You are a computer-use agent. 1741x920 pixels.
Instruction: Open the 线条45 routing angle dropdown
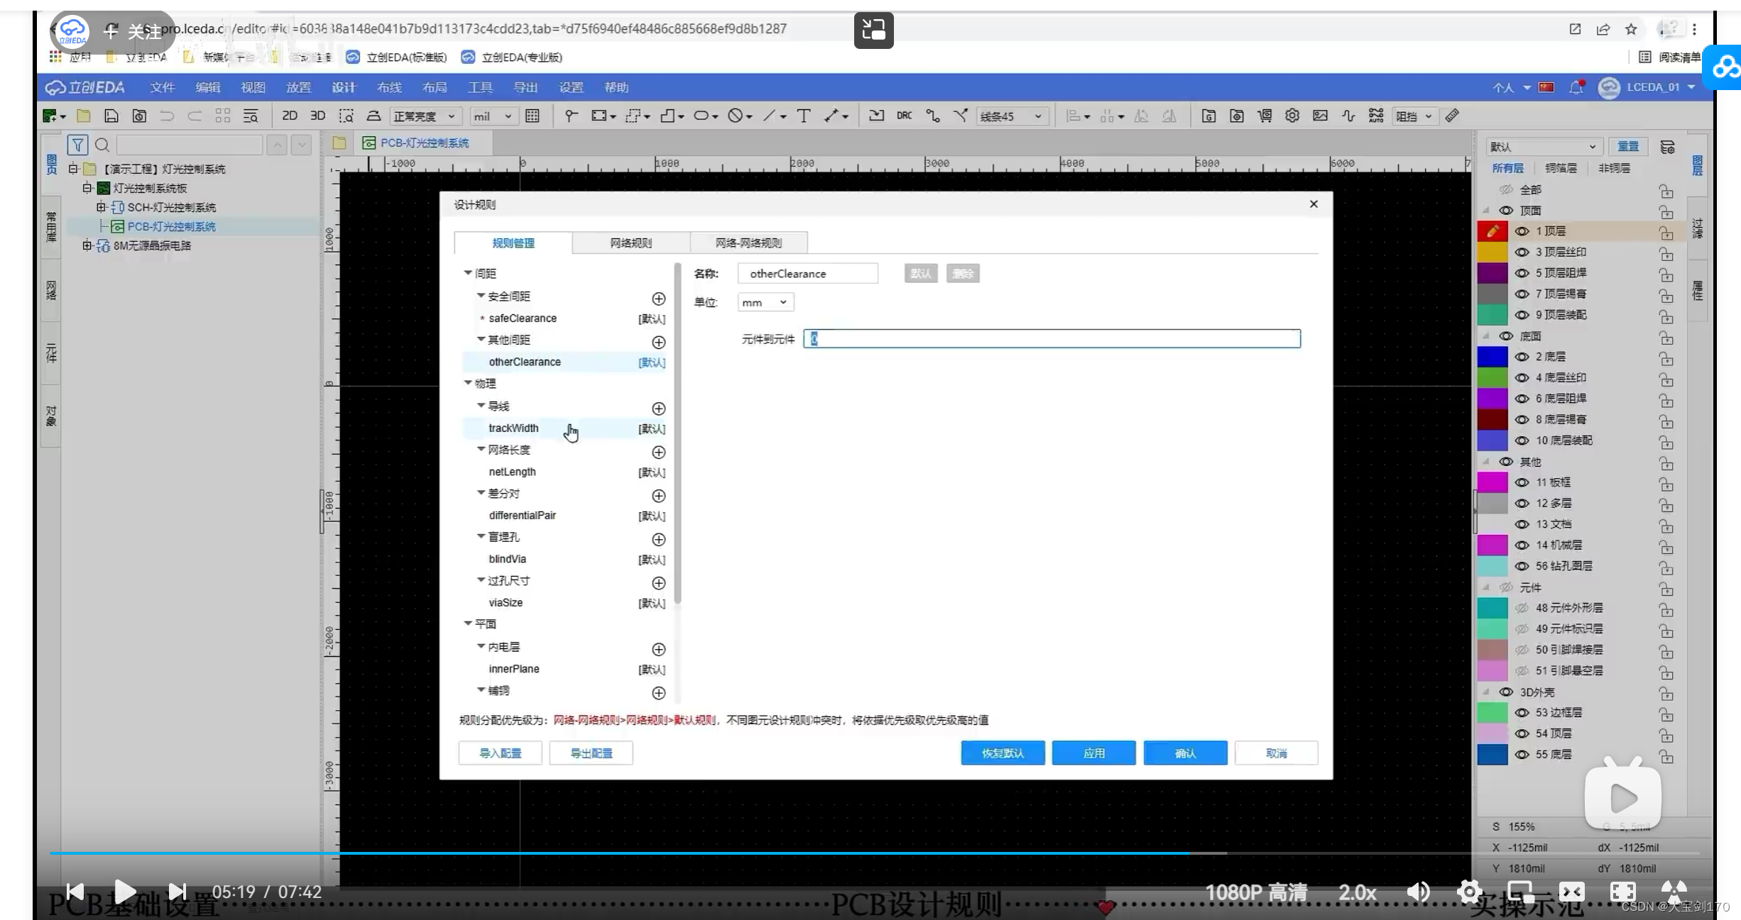click(1012, 116)
